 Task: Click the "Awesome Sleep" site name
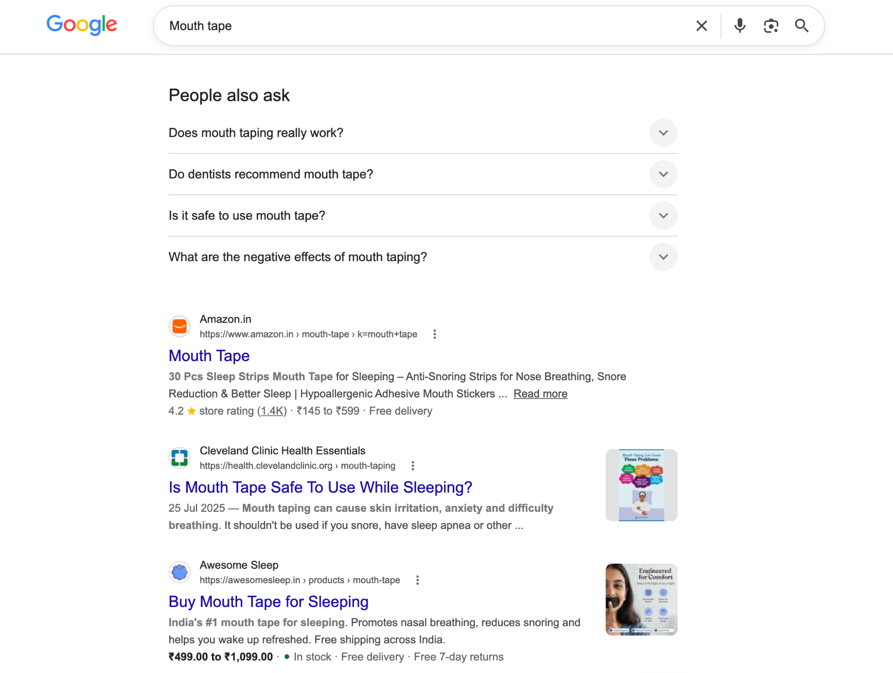239,565
